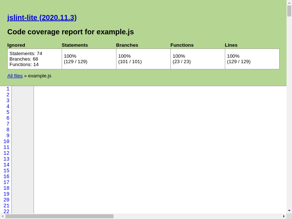
Task: Jump to line number 5
Action: pos(8,112)
